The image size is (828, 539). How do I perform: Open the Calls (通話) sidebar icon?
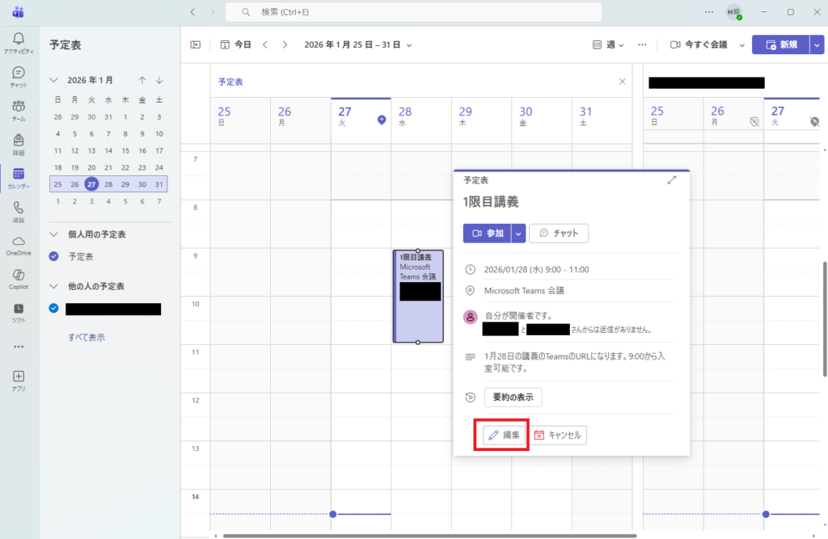(x=18, y=211)
